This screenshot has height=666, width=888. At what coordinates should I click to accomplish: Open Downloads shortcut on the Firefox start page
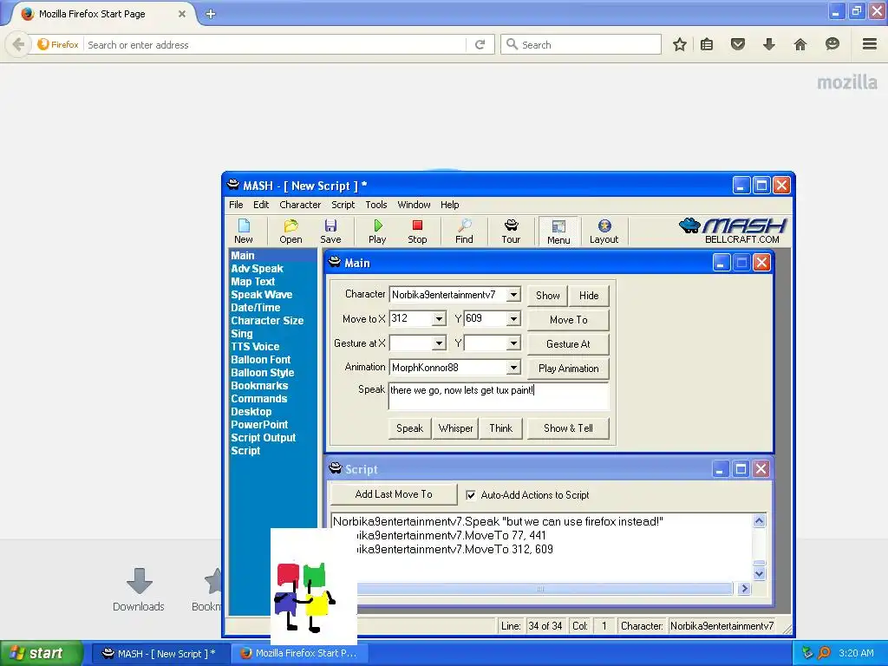pyautogui.click(x=139, y=590)
